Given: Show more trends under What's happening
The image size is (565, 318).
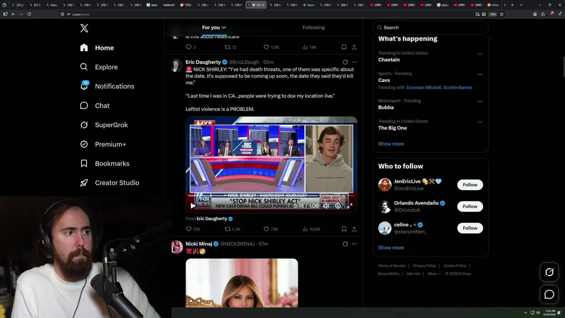Looking at the screenshot, I should (391, 144).
